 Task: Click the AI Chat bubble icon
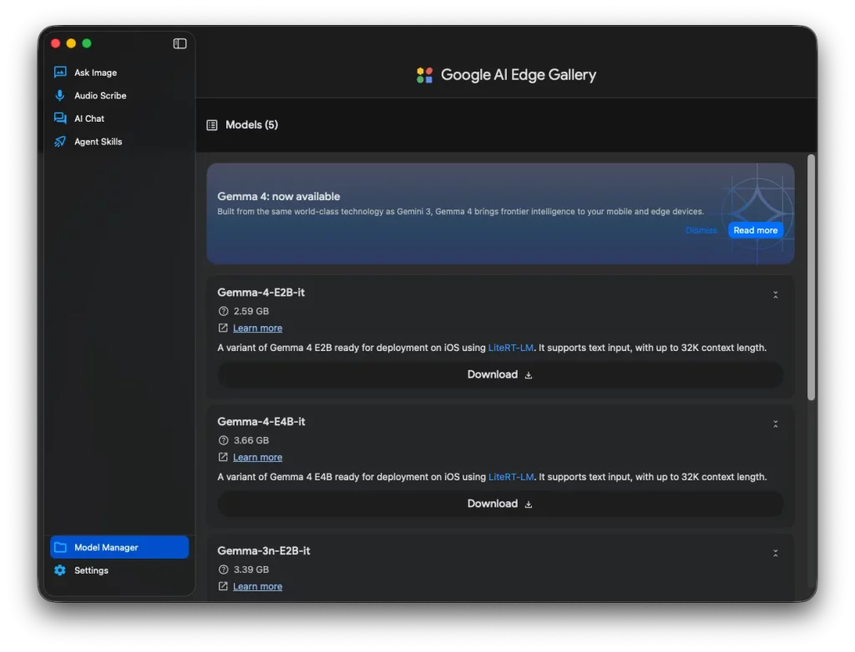(60, 118)
